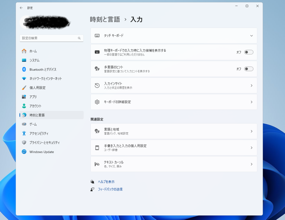Screen dimensions: 285x220
Task: Open アプリ settings category
Action: [51, 97]
